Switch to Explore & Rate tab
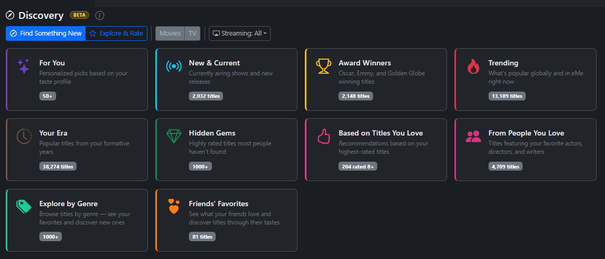 (116, 33)
